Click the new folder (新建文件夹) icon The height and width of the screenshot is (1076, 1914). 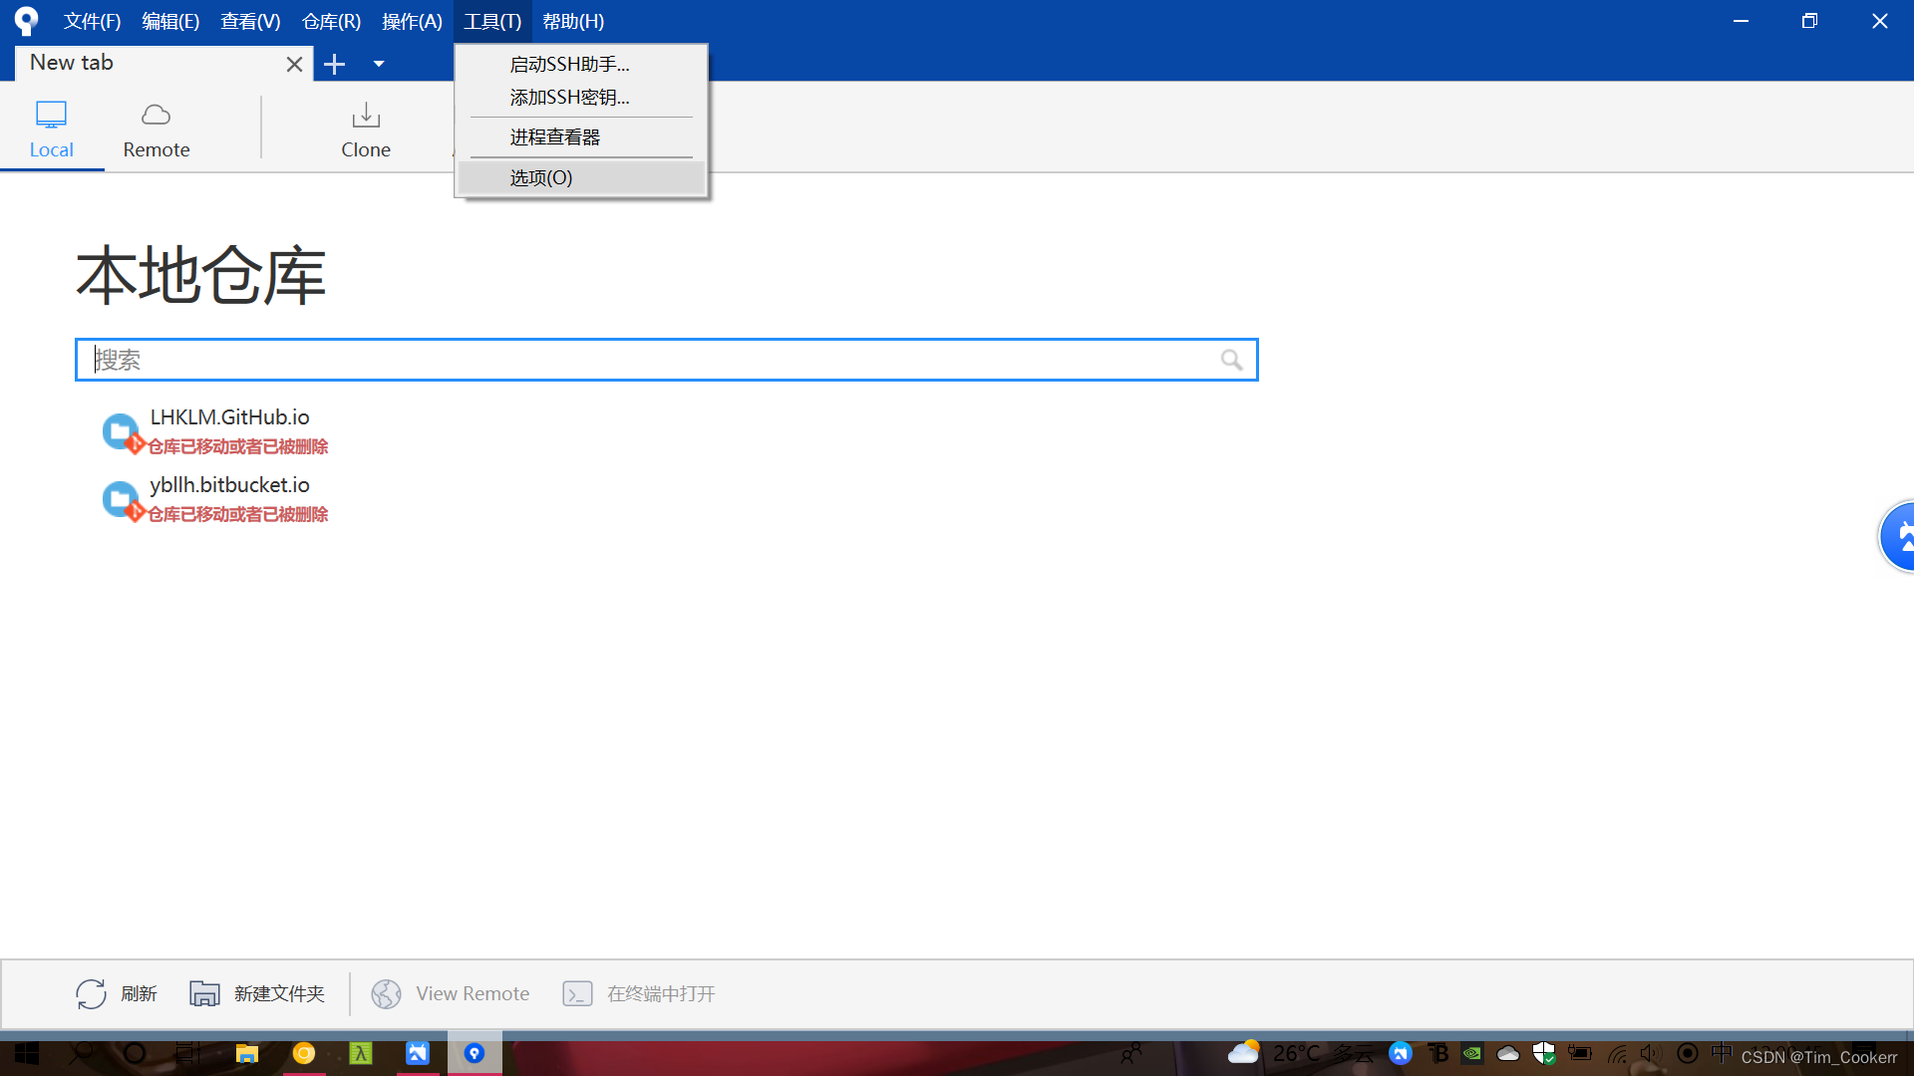[x=204, y=993]
